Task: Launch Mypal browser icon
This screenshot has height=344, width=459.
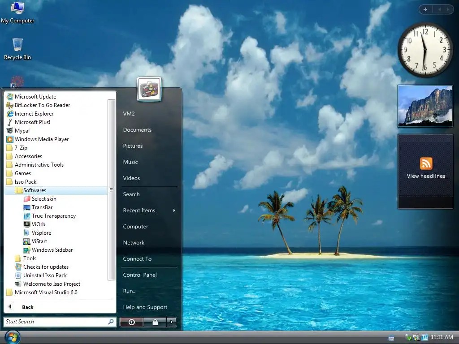Action: pyautogui.click(x=10, y=130)
